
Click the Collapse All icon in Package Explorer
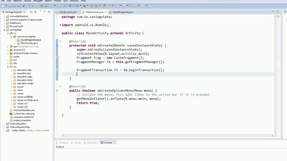tap(31, 12)
